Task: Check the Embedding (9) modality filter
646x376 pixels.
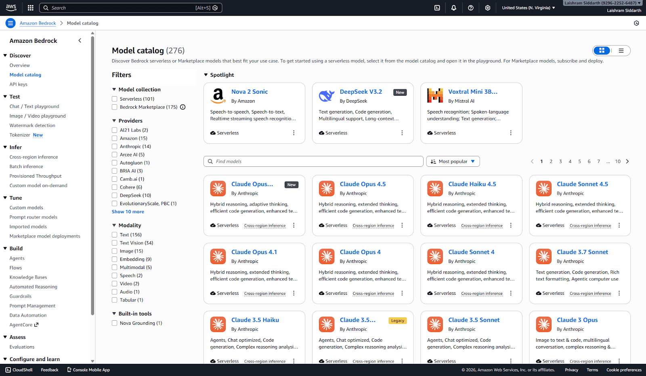Action: (115, 259)
